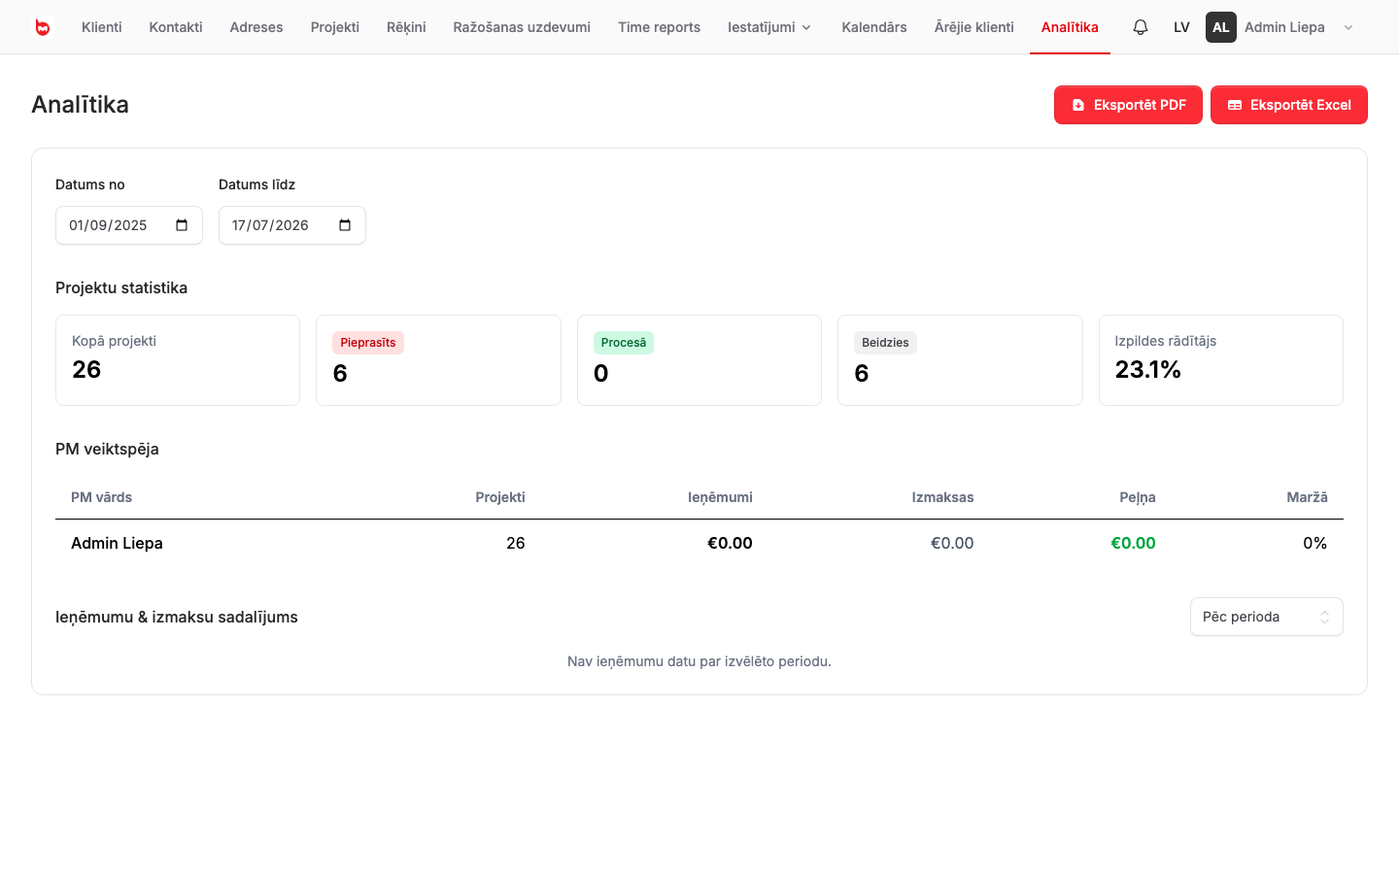
Task: Click the Ieņēmumu & izmaksu sadalījums heading
Action: click(177, 617)
